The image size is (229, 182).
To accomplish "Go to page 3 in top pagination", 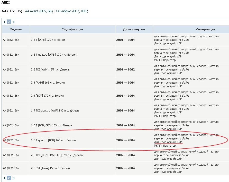I will (x=14, y=22).
